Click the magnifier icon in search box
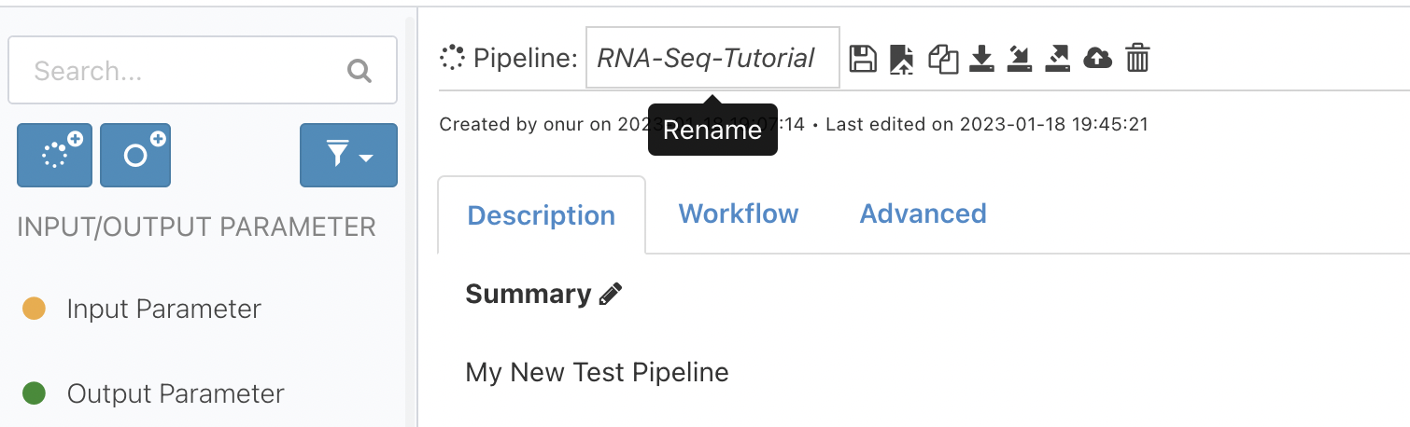 (360, 71)
